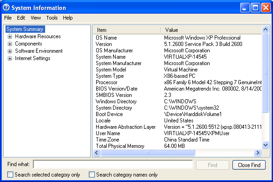Click the horizontal scrollbar thumb
Viewport: 273px width, 182px height.
point(148,153)
